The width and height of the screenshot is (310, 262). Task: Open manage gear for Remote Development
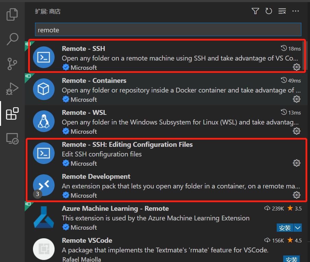(x=297, y=195)
